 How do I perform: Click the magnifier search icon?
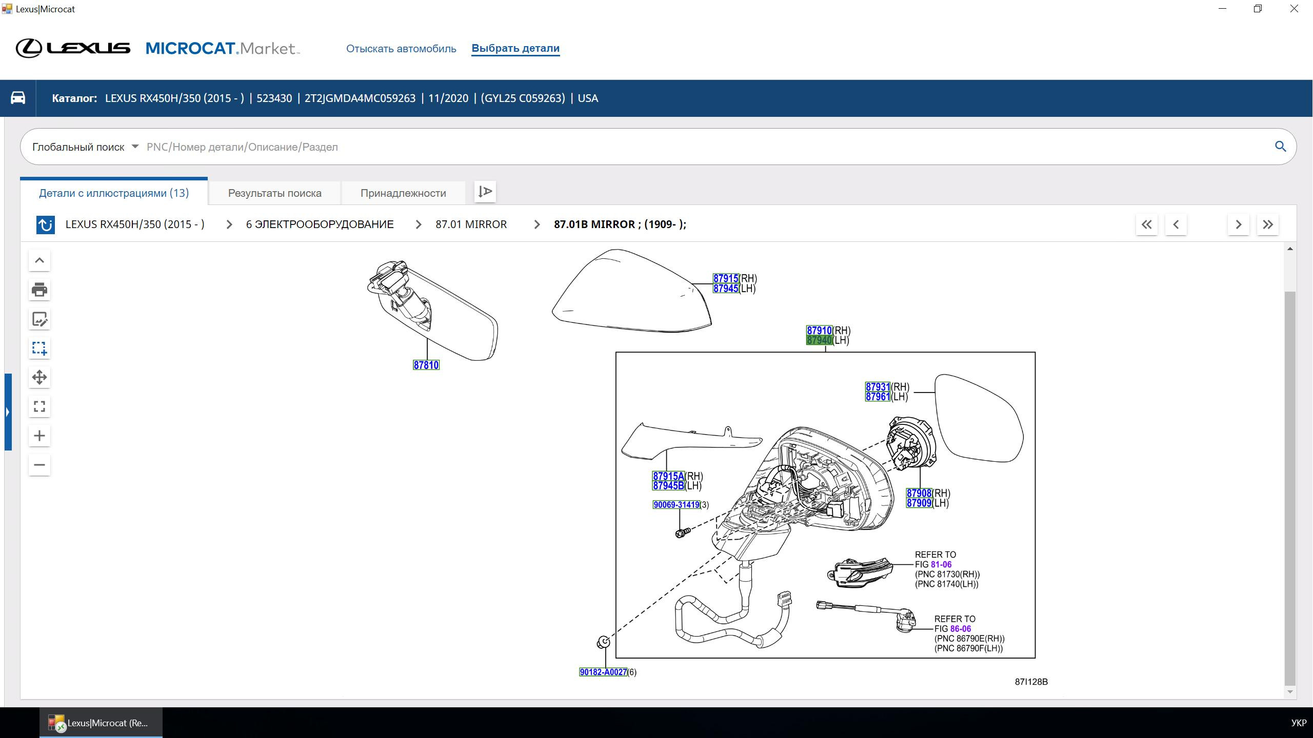[1280, 147]
